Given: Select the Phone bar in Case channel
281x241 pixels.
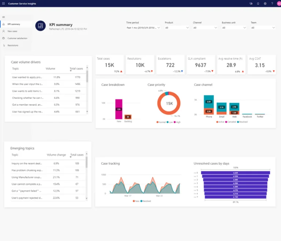Looking at the screenshot, I should coord(209,105).
